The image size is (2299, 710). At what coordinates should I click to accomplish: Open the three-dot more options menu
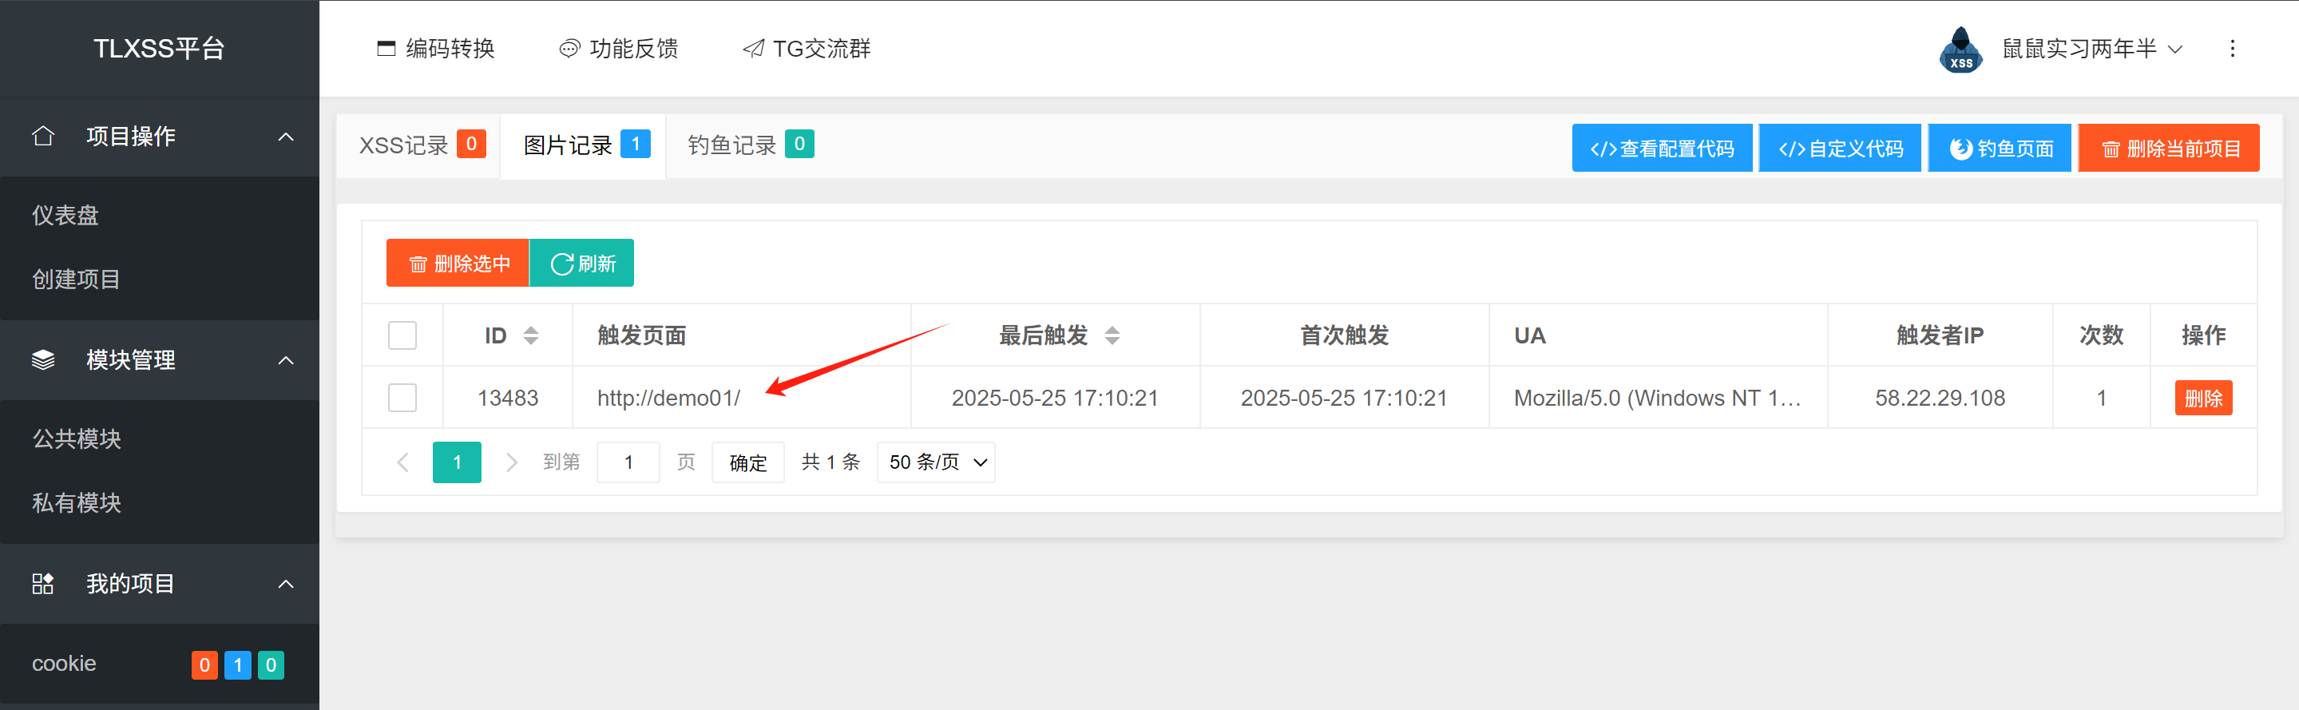pos(2232,50)
